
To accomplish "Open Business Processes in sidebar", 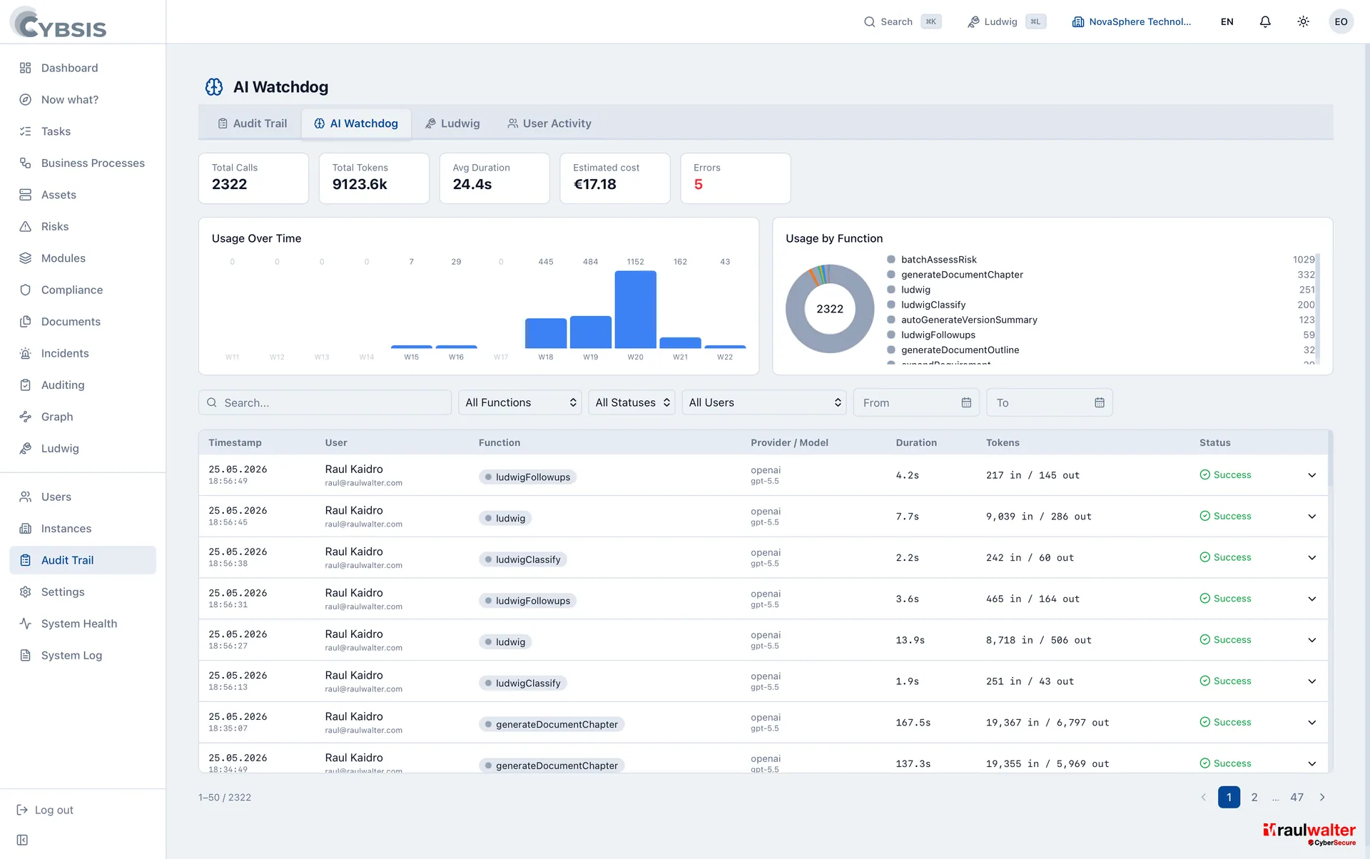I will 83,163.
